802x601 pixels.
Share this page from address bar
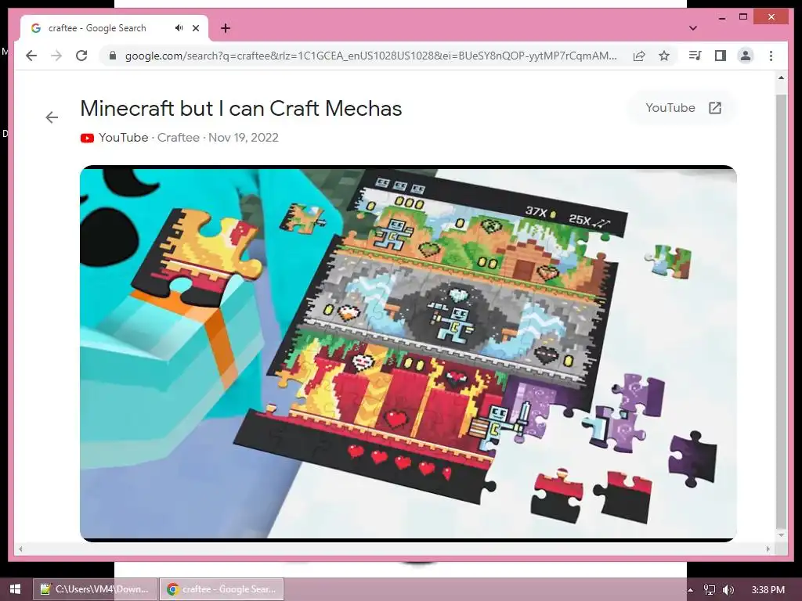tap(639, 56)
